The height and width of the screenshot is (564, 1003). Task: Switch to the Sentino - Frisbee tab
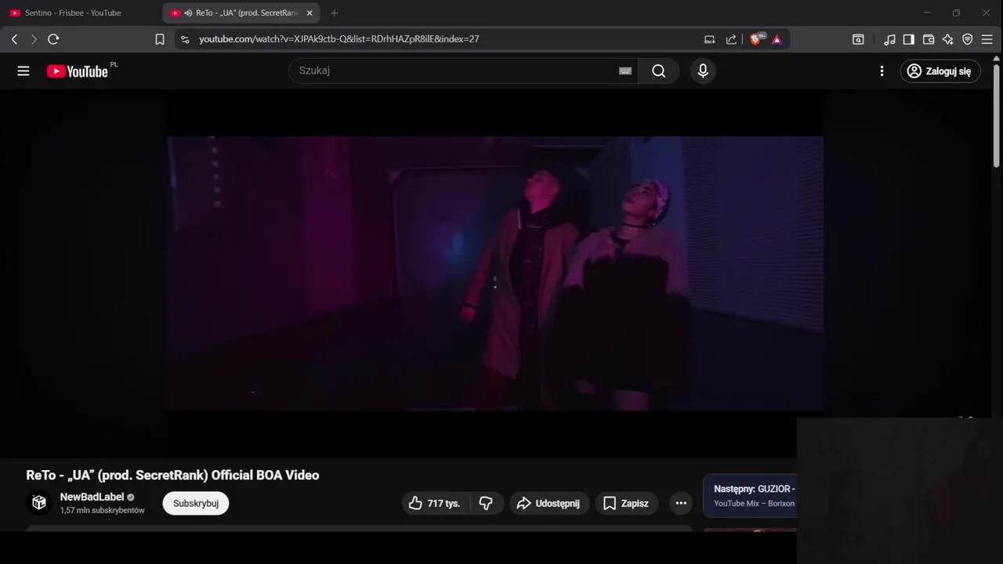pos(72,13)
